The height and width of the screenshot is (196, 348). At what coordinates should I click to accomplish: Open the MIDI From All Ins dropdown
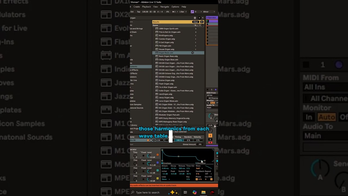212,95
